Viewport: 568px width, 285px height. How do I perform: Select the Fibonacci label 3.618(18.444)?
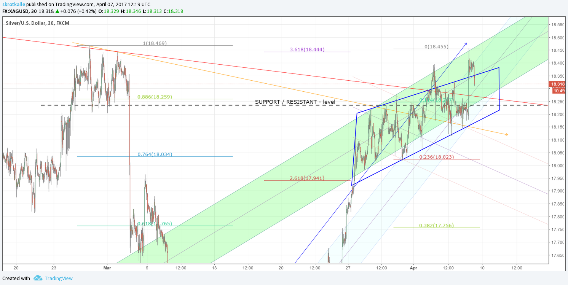[307, 49]
